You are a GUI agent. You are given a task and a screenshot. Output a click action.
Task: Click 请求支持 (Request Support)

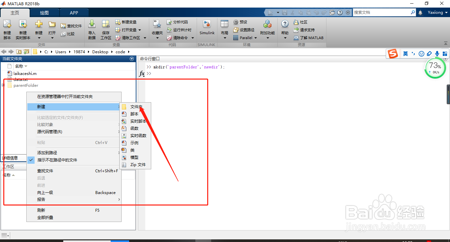[x=304, y=30]
